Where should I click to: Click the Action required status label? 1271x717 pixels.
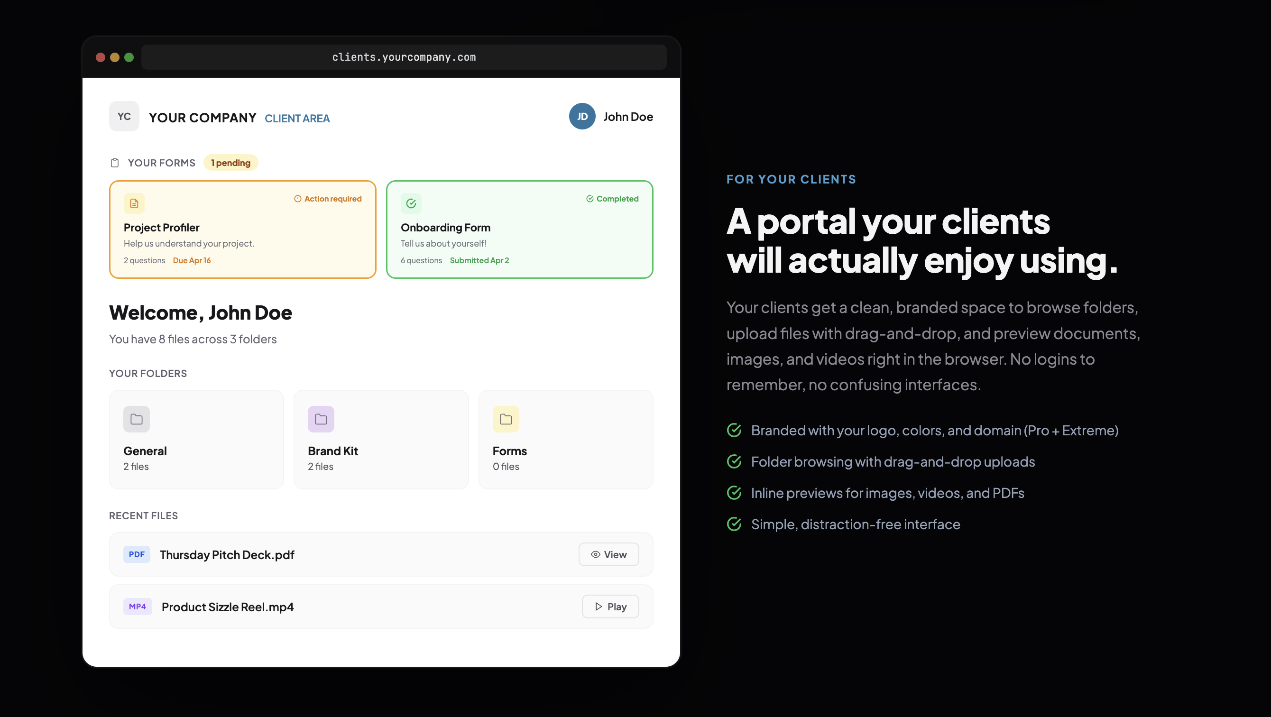pyautogui.click(x=328, y=199)
